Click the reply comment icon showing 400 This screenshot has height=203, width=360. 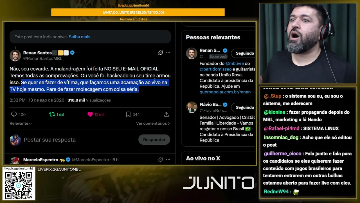pos(14,114)
